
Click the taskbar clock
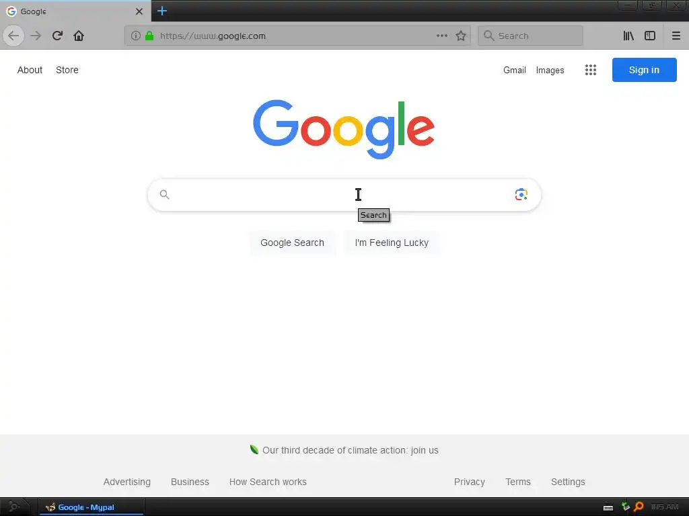664,507
